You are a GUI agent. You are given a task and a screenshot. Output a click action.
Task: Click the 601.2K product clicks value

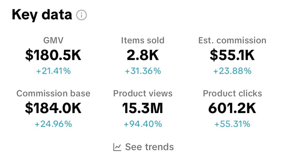(x=232, y=108)
